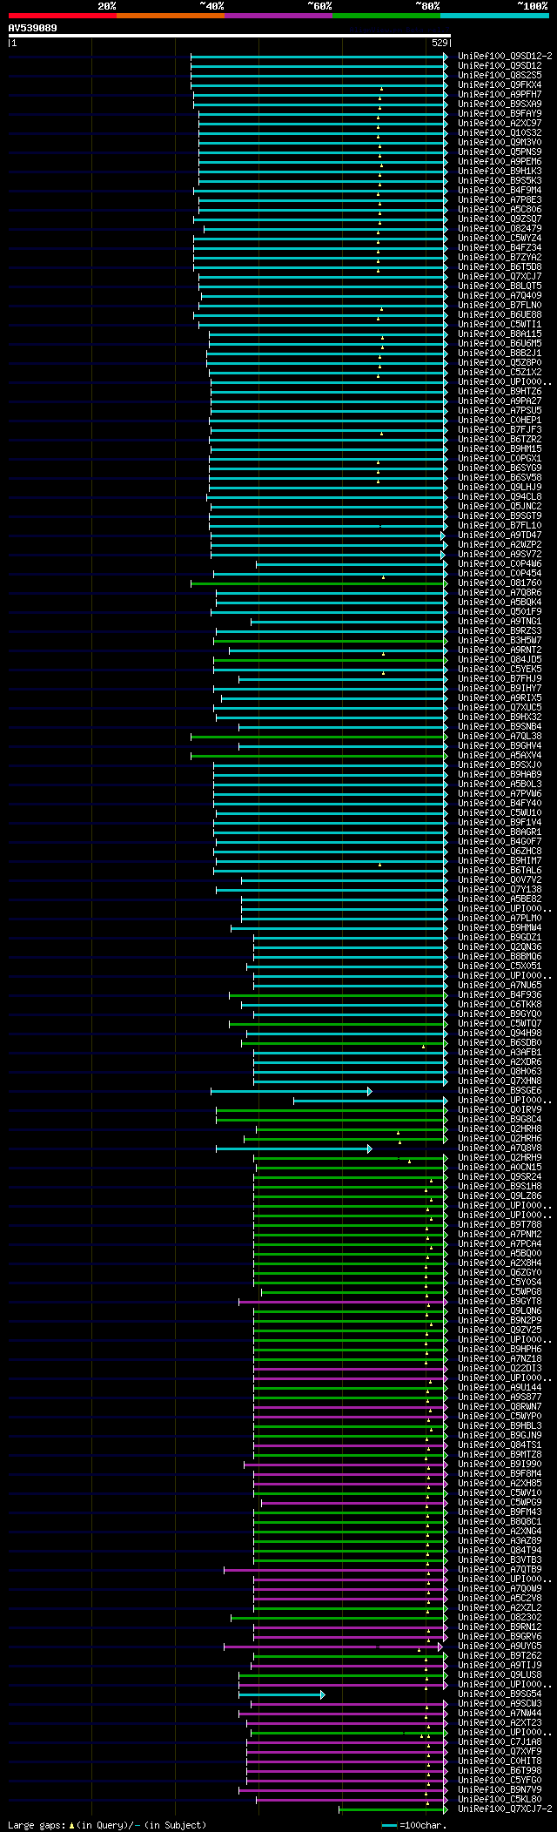Click the short cyan alignment bar of A7Q8V8
Viewport: 557px width, 1832px height.
point(293,1148)
